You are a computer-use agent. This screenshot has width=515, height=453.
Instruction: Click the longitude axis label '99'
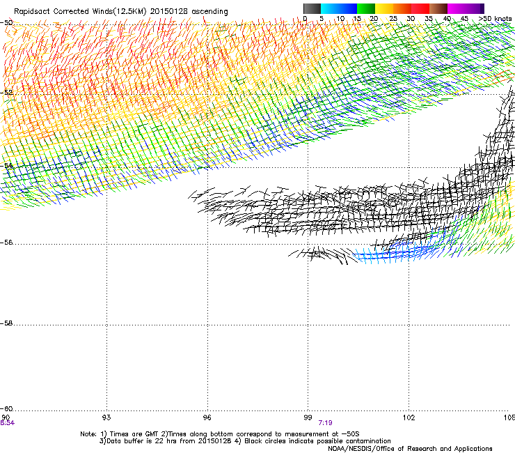pos(308,417)
